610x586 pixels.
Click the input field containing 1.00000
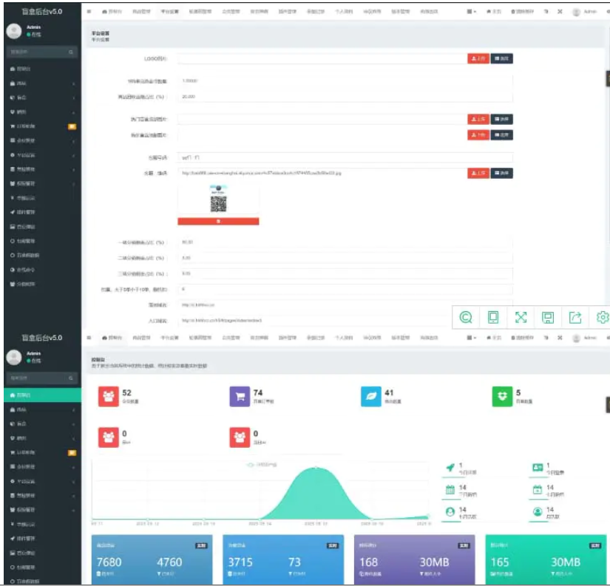coord(345,81)
